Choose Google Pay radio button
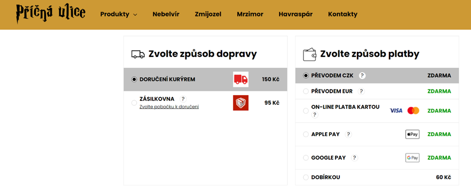 [306, 158]
